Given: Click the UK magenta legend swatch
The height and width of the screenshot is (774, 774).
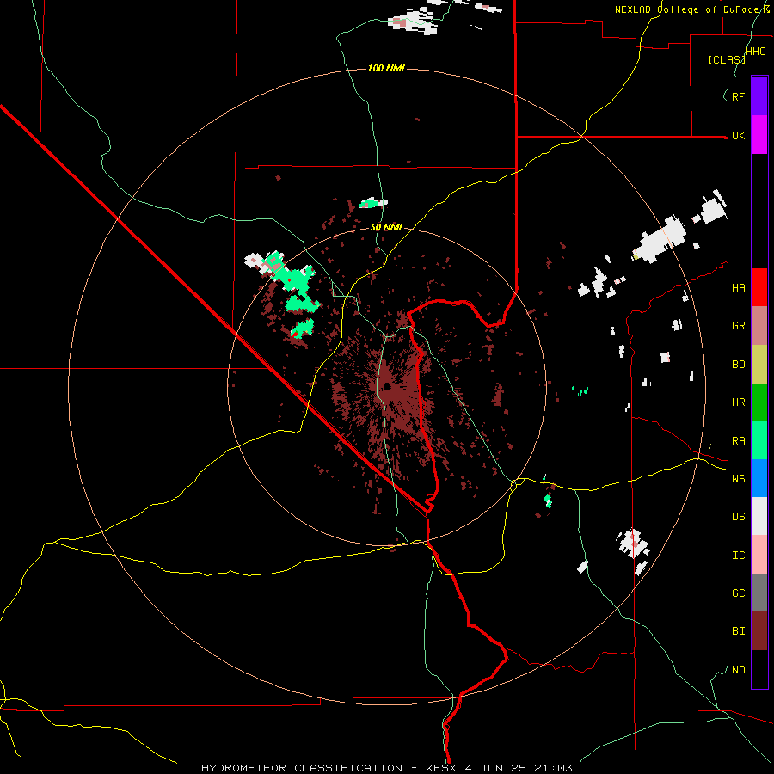Looking at the screenshot, I should pyautogui.click(x=759, y=135).
